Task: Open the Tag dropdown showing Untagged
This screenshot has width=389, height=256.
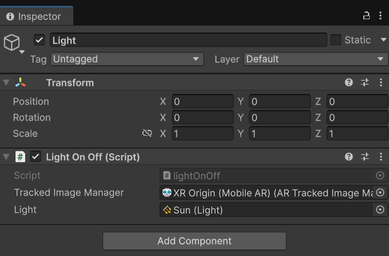Action: (x=127, y=59)
